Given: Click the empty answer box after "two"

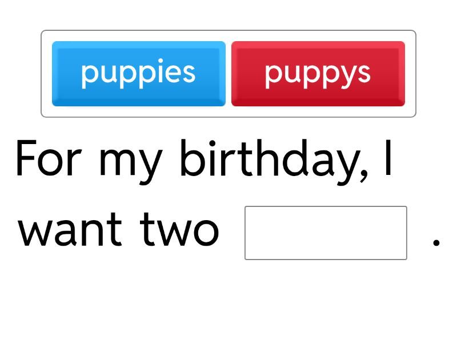Looking at the screenshot, I should coord(326,233).
